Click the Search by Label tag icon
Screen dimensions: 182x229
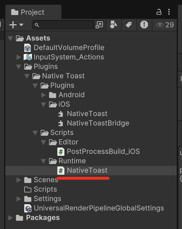coord(129,25)
